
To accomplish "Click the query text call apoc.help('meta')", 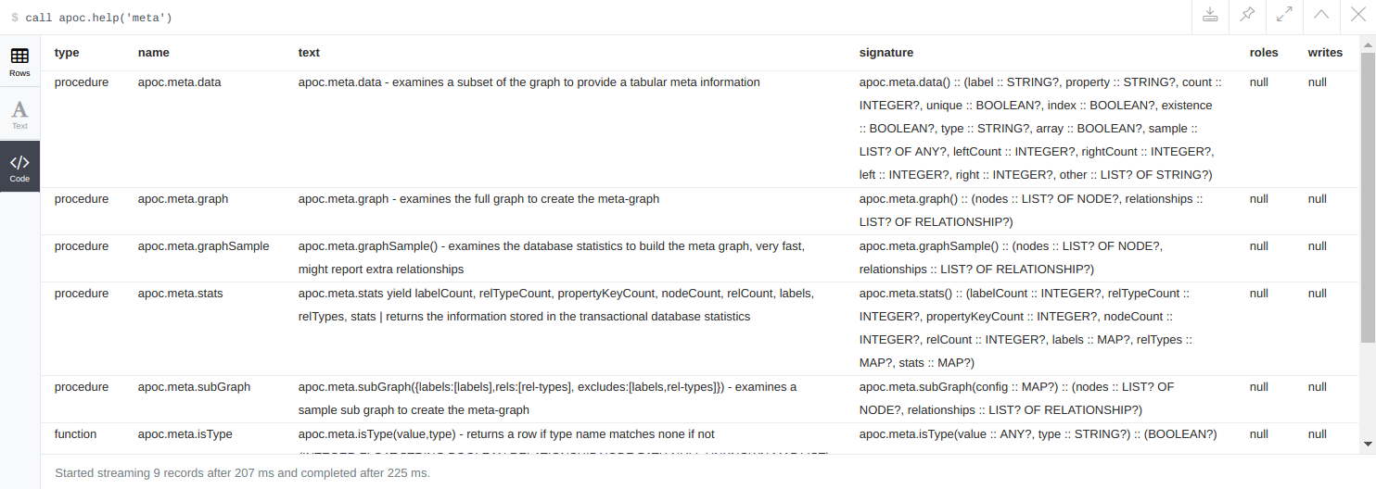I will (x=98, y=18).
